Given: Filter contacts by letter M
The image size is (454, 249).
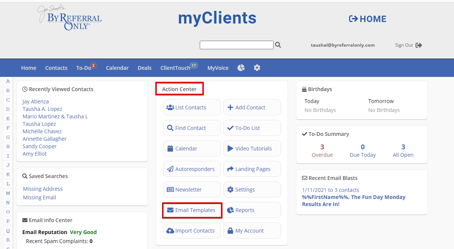Looking at the screenshot, I should click(8, 193).
